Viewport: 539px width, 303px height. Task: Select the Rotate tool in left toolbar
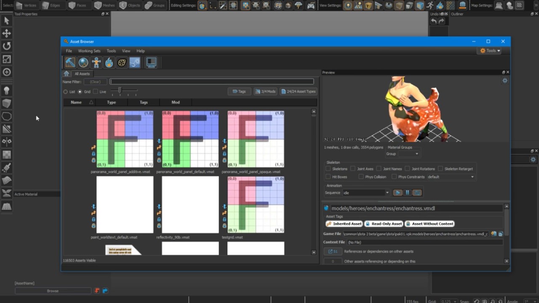[x=7, y=46]
